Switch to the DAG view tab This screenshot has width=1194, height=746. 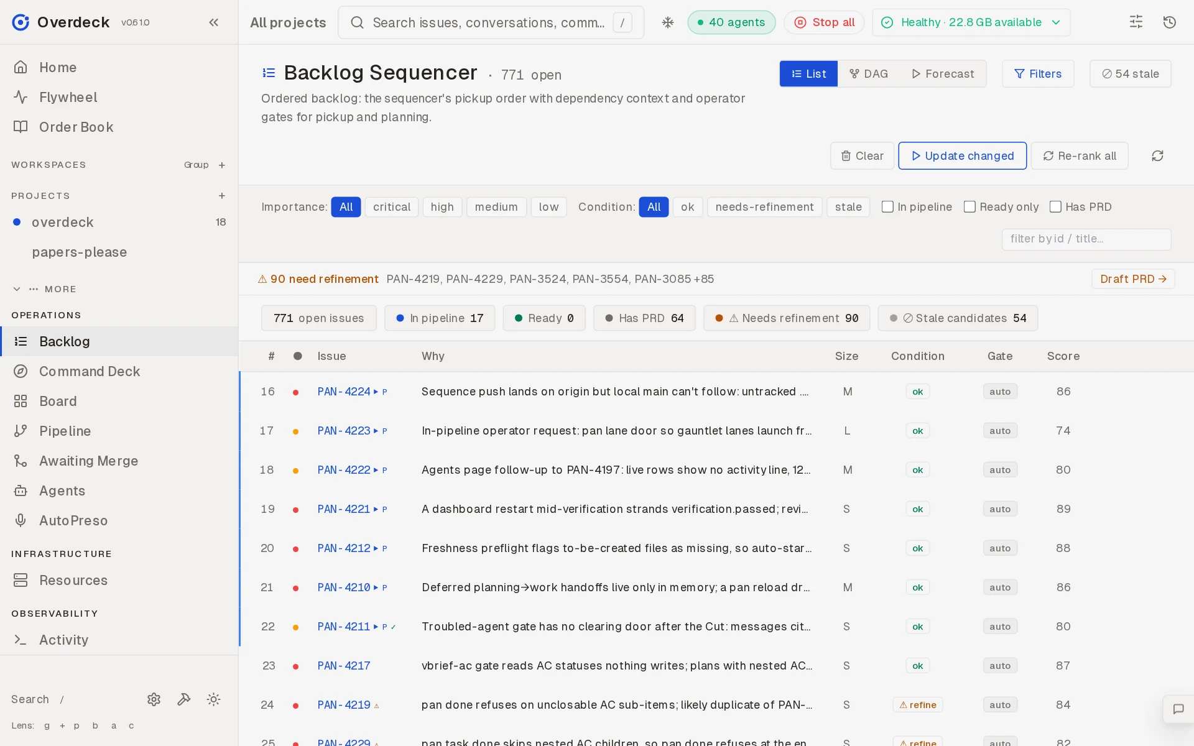[x=869, y=74]
